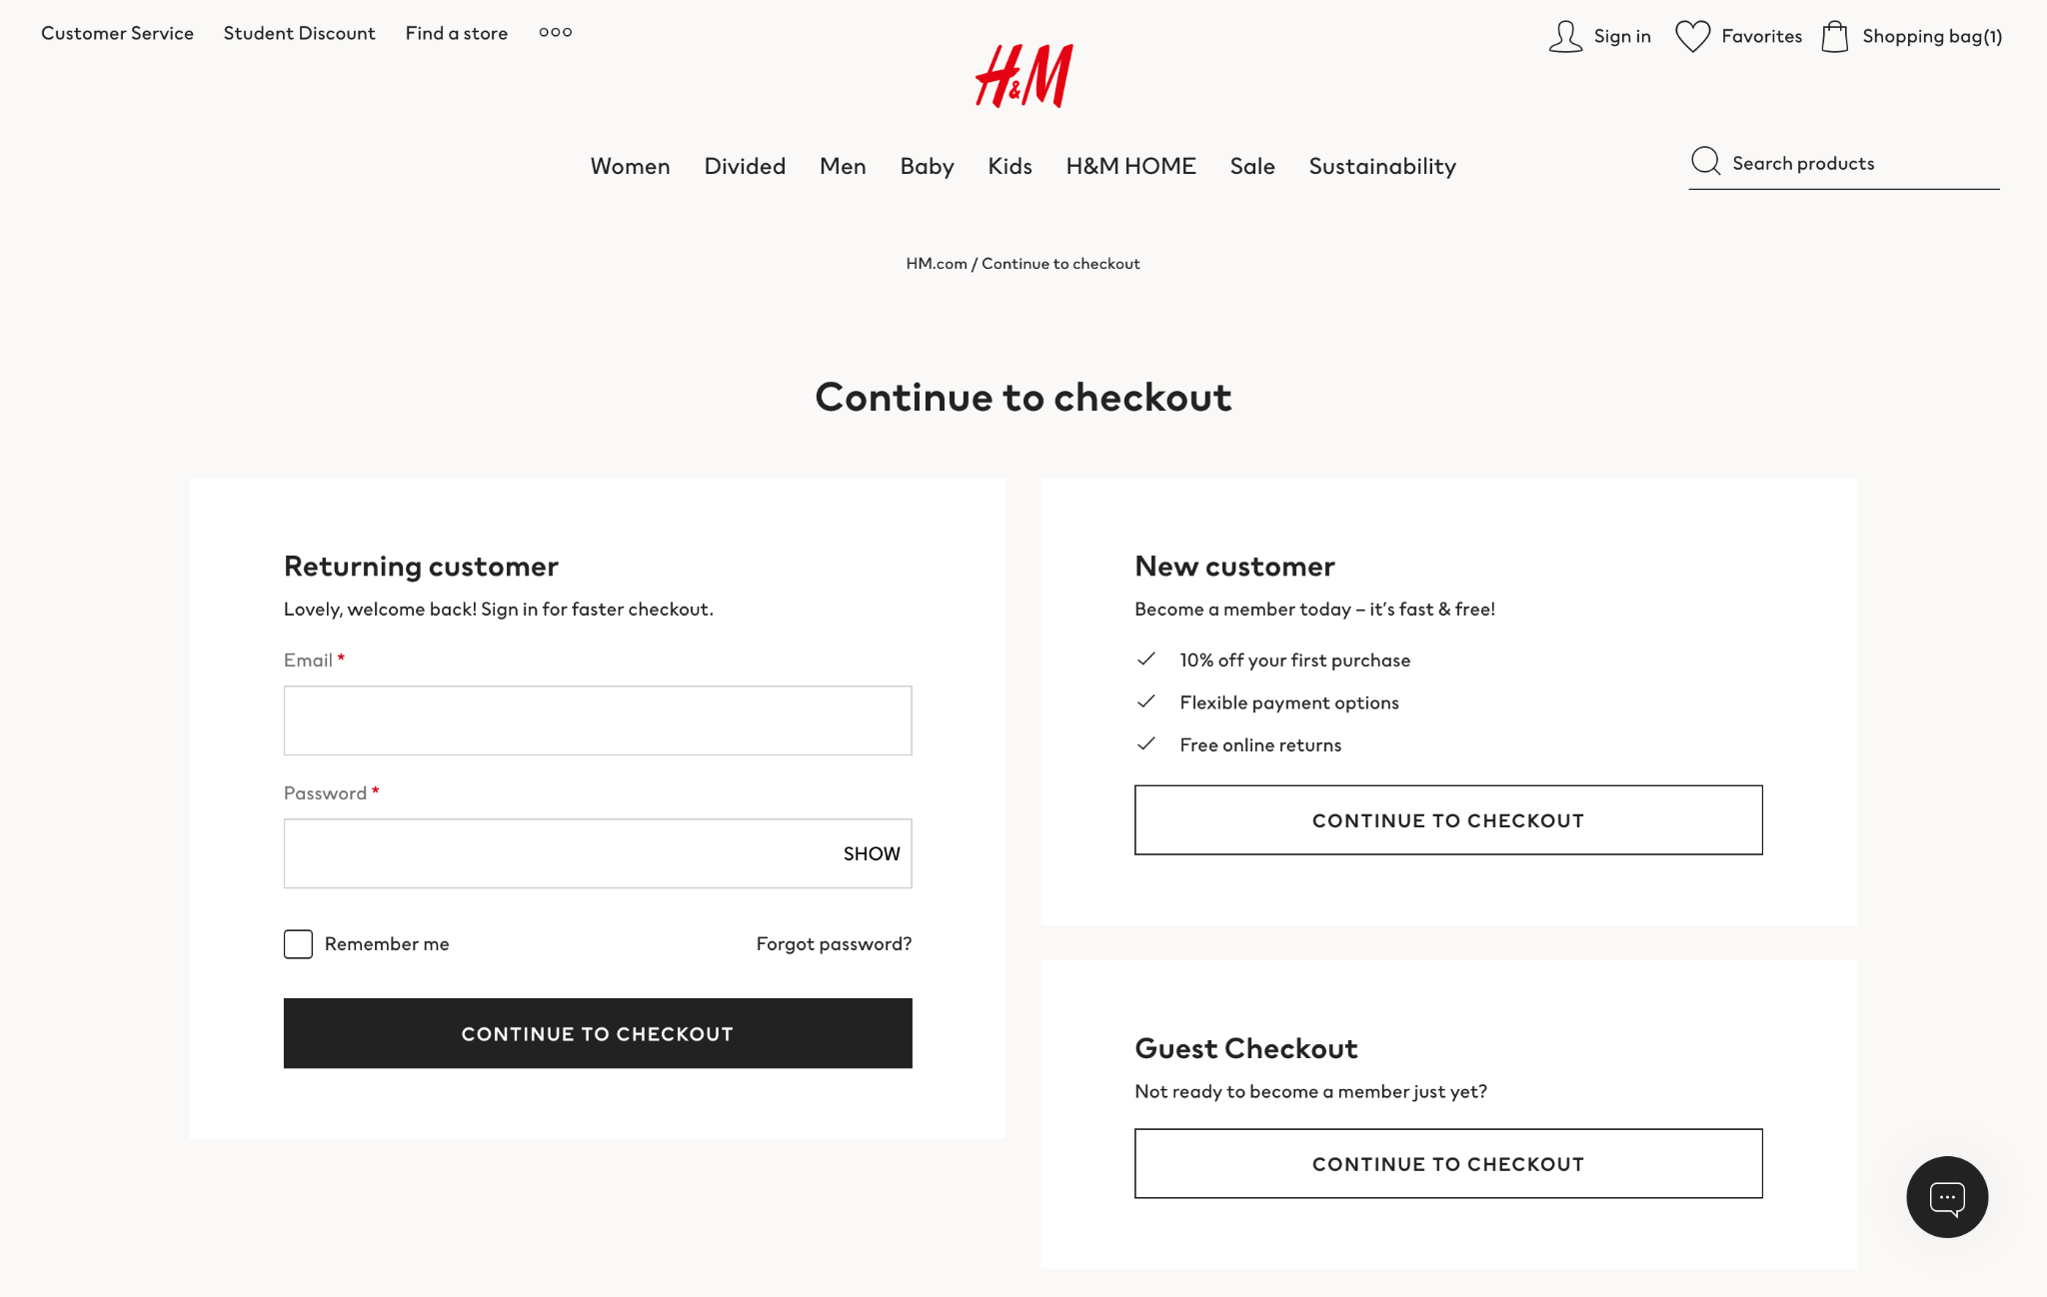This screenshot has height=1297, width=2047.
Task: Click the checkmark next to 10% off benefit
Action: point(1145,659)
